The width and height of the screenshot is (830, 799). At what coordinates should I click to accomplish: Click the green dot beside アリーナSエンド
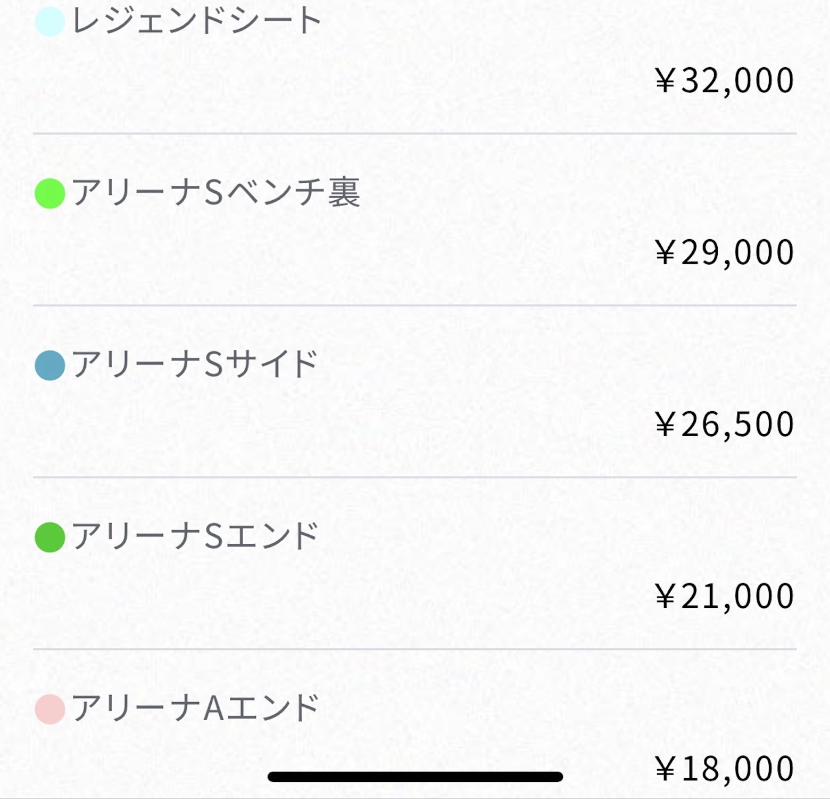[x=49, y=537]
